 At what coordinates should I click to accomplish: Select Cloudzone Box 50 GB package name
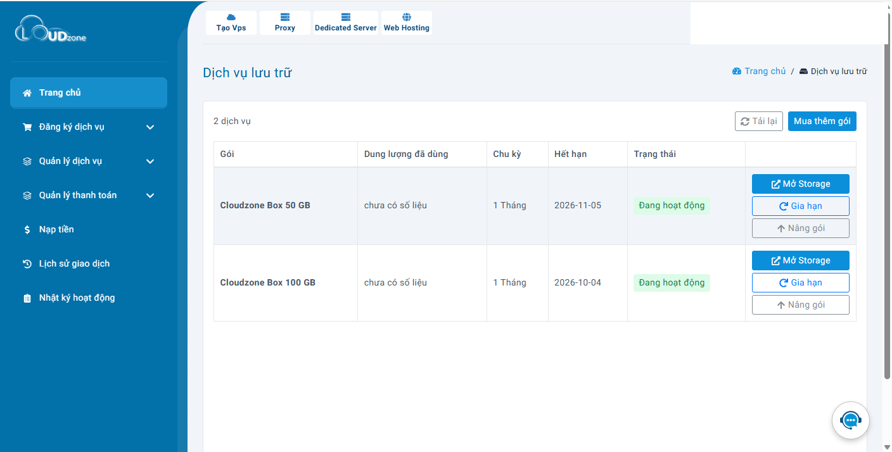coord(265,206)
